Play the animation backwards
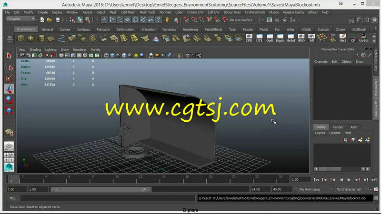The width and height of the screenshot is (381, 214). [341, 180]
